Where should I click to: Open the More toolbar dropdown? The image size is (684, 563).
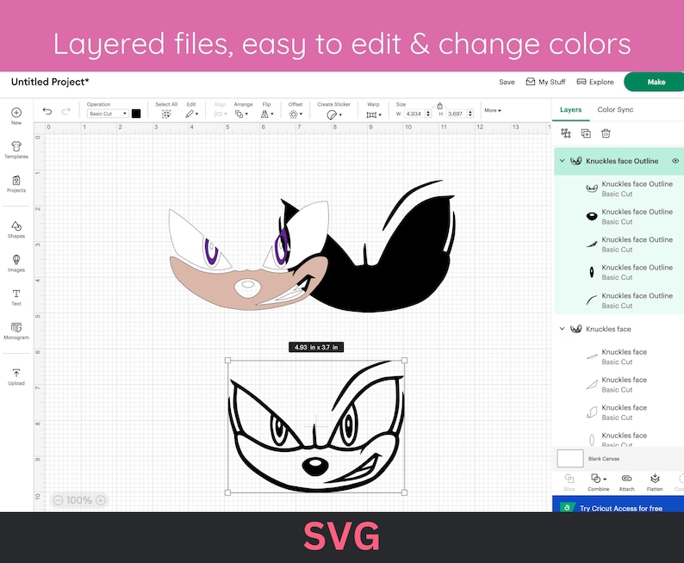(493, 110)
